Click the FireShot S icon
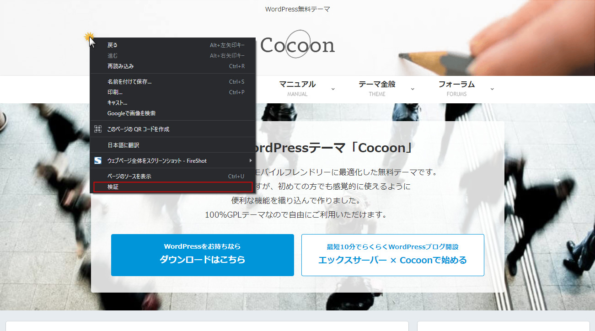595x331 pixels. [x=97, y=160]
